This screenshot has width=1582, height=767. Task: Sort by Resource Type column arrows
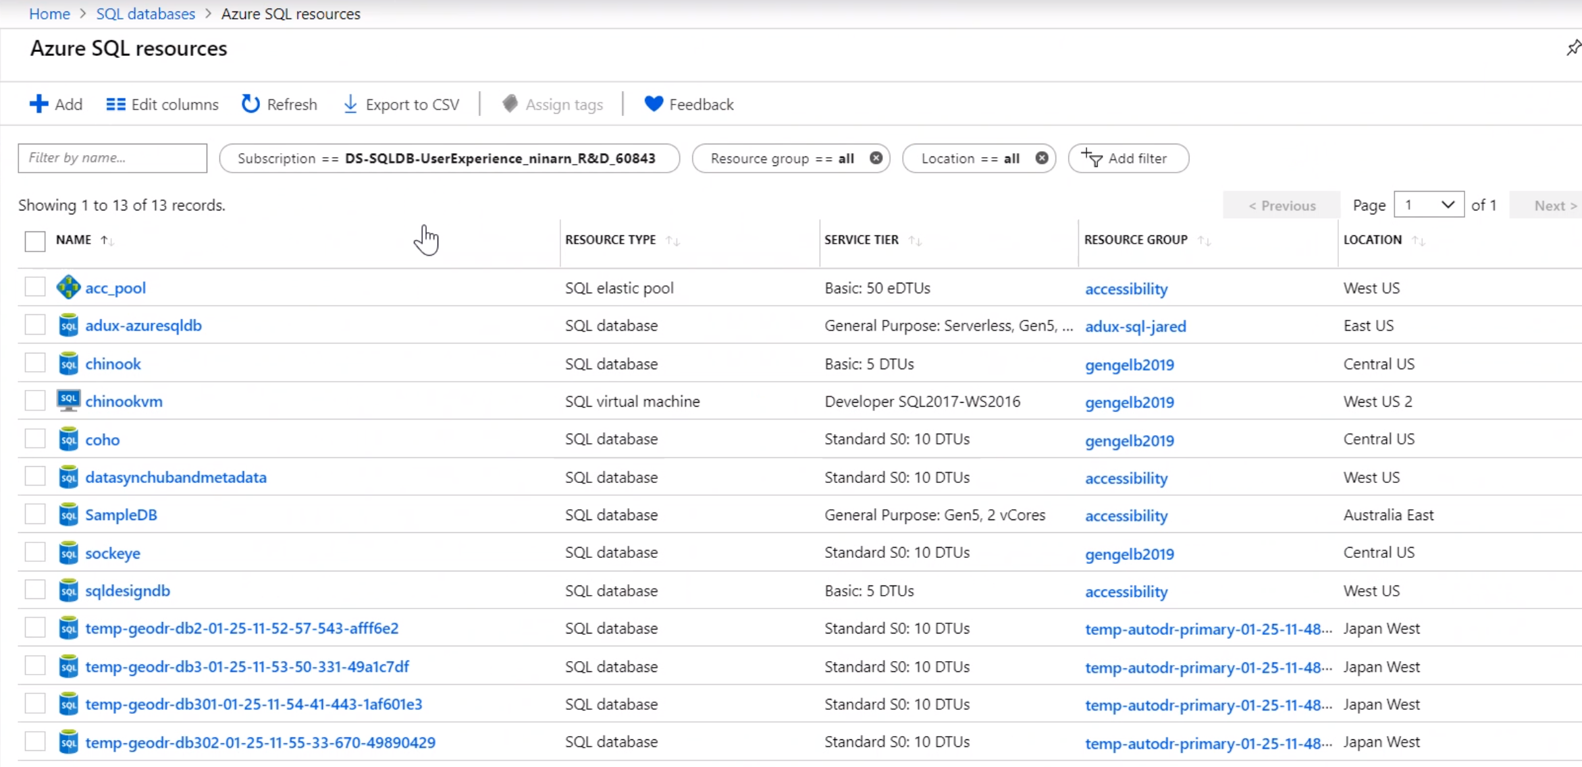tap(673, 240)
